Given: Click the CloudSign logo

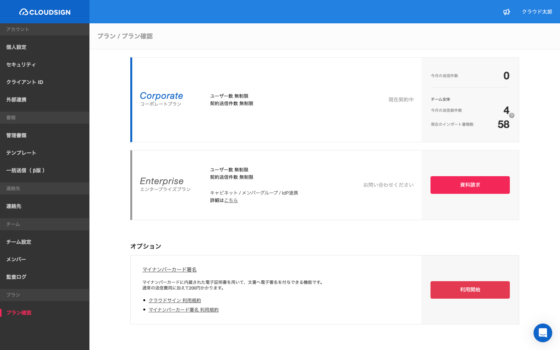Looking at the screenshot, I should (x=45, y=12).
